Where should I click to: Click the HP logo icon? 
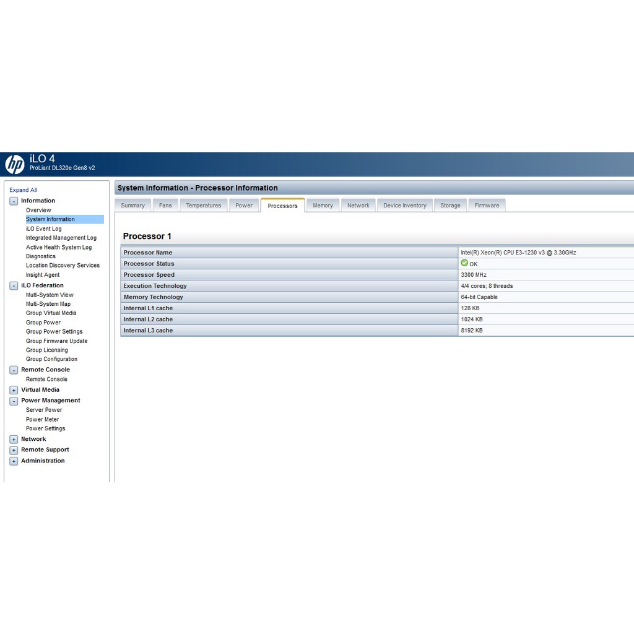(x=15, y=164)
